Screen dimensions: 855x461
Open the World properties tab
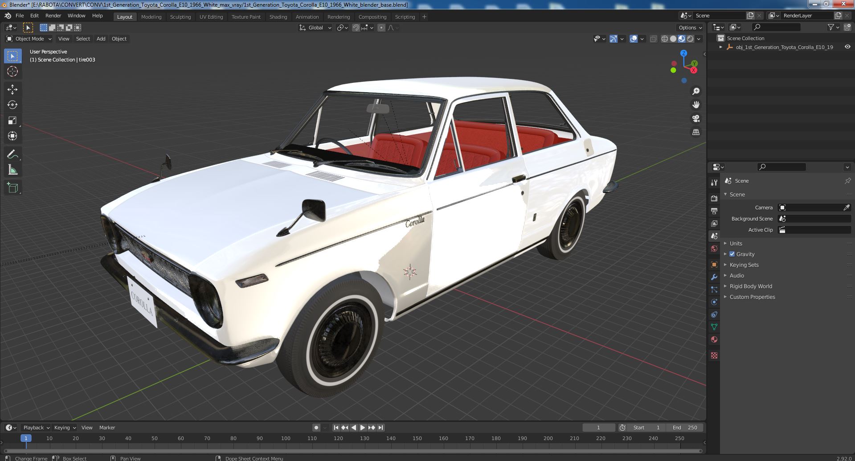point(714,249)
